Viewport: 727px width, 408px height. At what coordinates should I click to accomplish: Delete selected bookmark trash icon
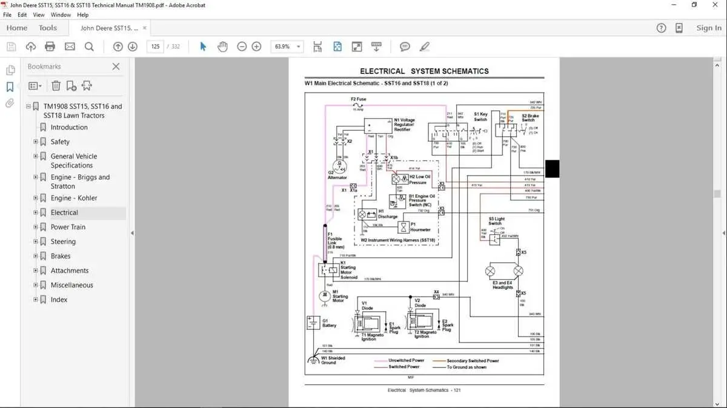[x=56, y=86]
